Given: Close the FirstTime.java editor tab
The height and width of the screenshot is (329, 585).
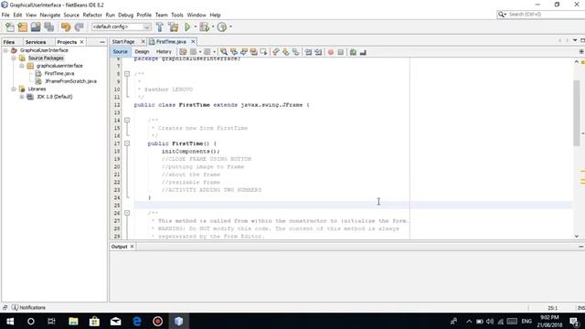Looking at the screenshot, I should click(x=193, y=42).
